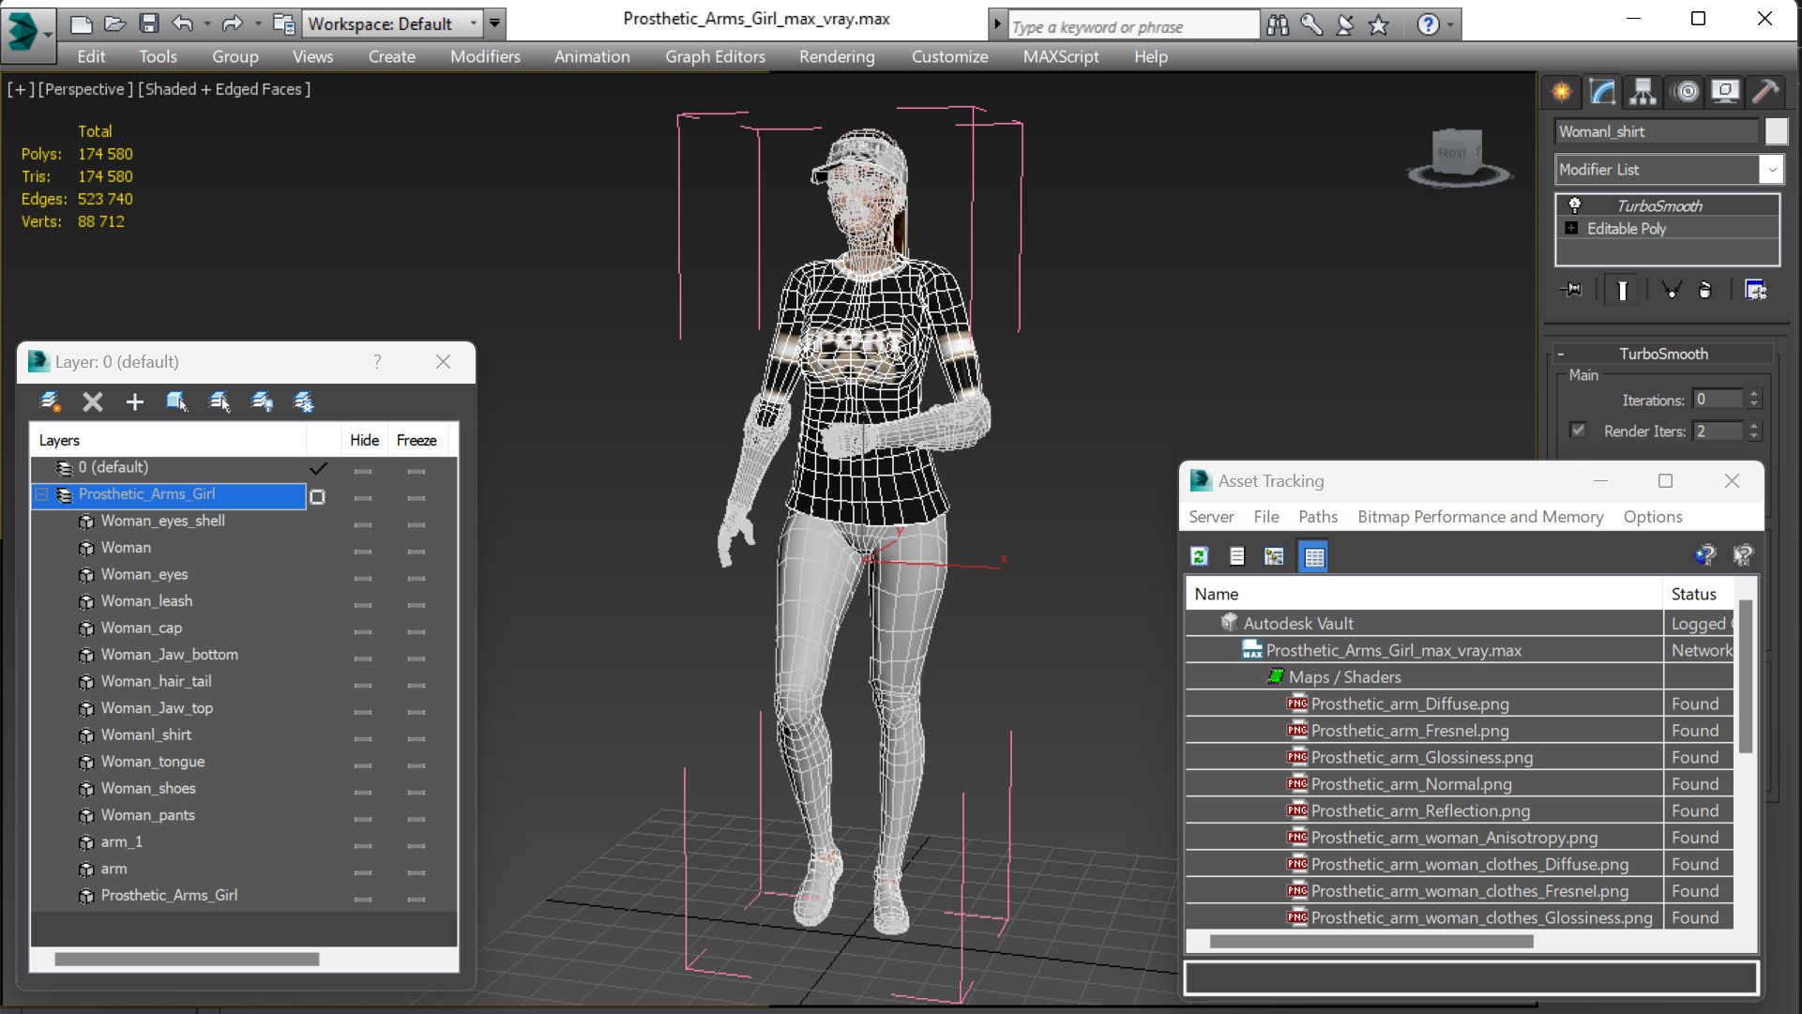
Task: Click the Freeze column header
Action: [416, 440]
